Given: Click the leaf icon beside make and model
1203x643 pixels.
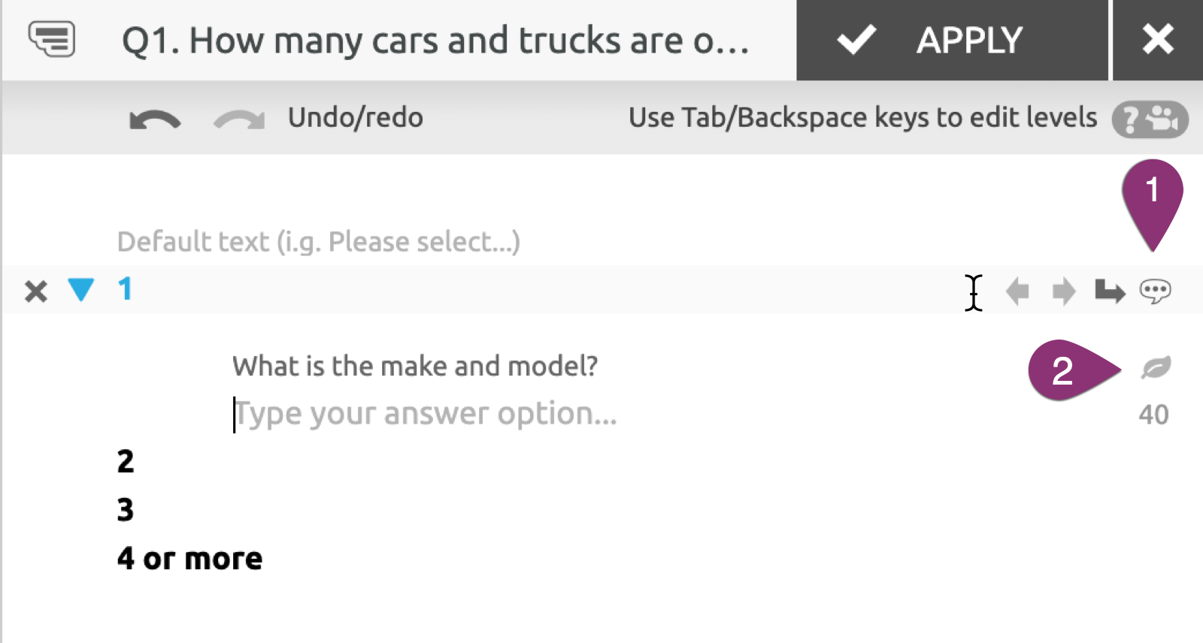Looking at the screenshot, I should (1156, 367).
